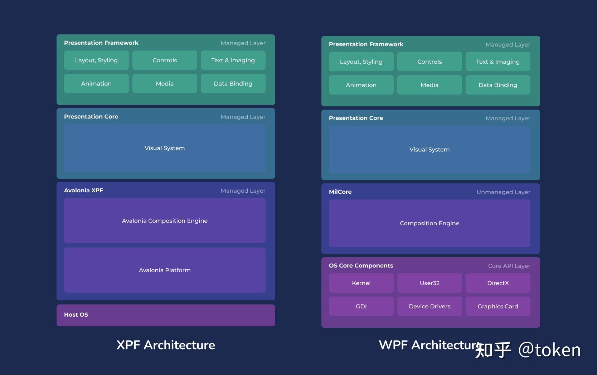Image resolution: width=597 pixels, height=375 pixels.
Task: Click Kernel box
Action: pos(361,283)
